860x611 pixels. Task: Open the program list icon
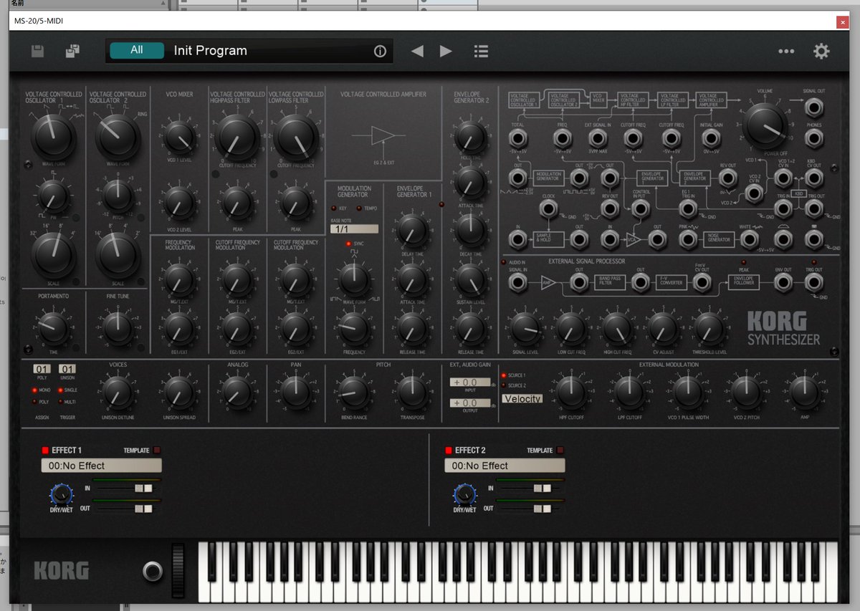(x=481, y=51)
